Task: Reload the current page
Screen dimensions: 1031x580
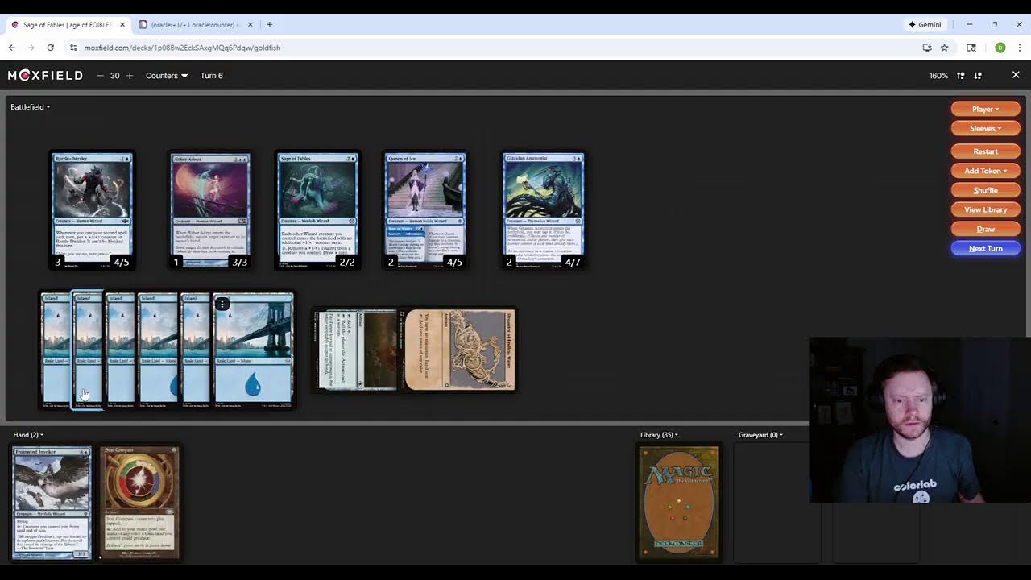Action: [x=50, y=48]
